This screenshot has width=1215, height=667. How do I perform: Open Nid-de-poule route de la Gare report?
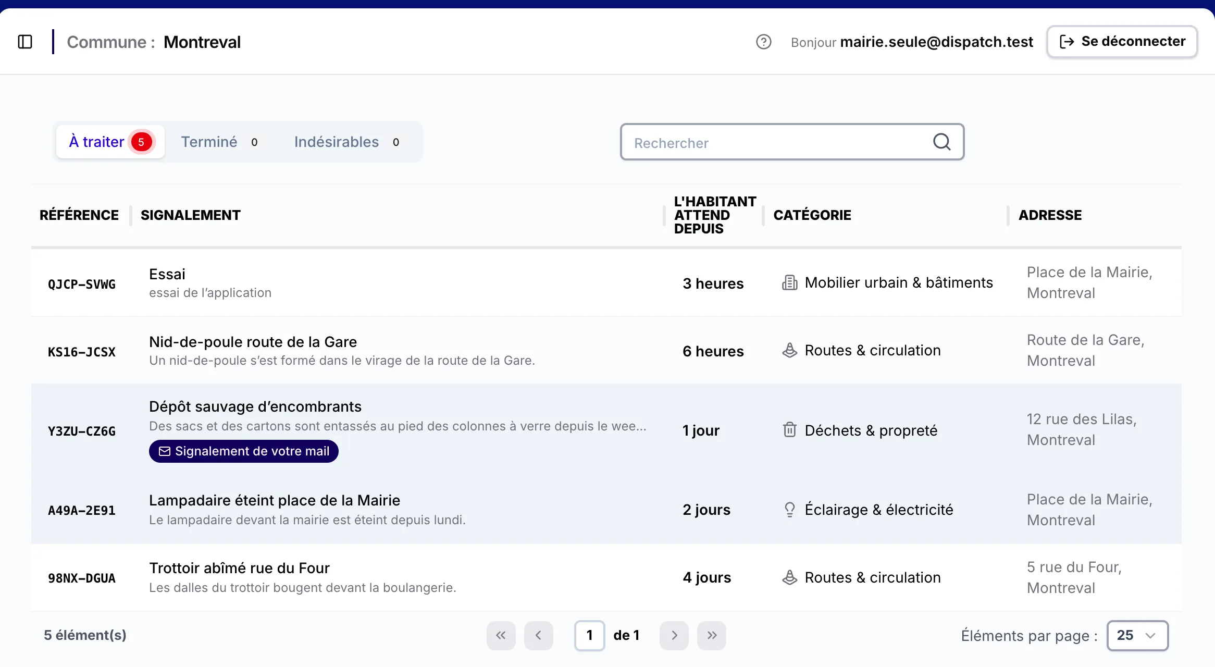click(x=253, y=342)
